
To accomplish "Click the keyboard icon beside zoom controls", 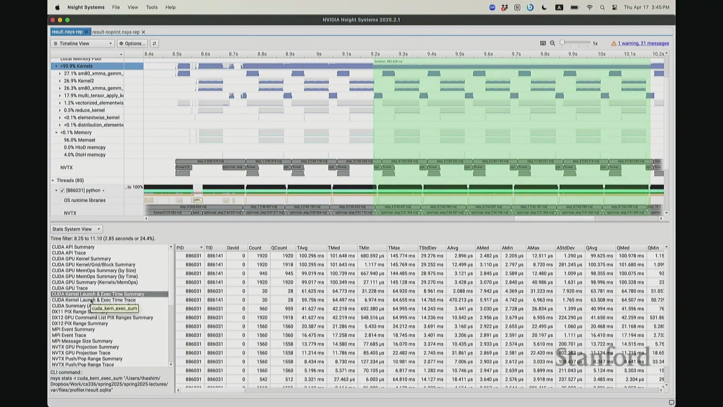I will [543, 43].
